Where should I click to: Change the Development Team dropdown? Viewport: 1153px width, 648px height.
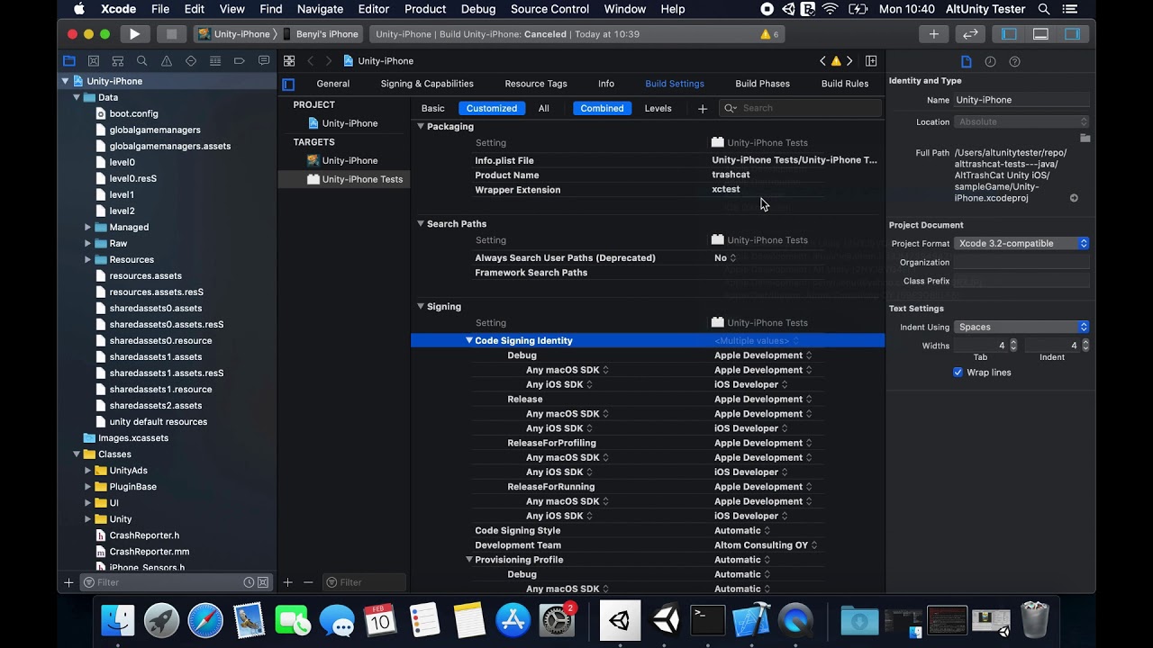click(x=766, y=544)
